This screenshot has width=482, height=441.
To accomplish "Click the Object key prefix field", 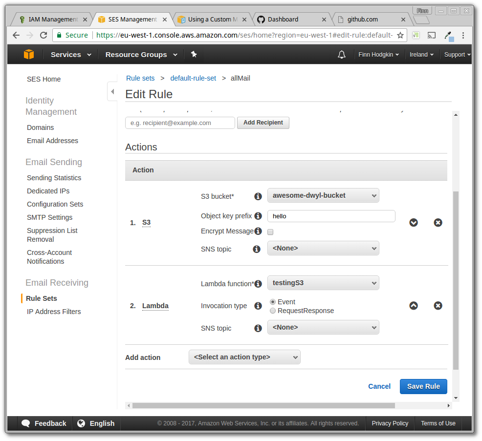I will click(x=331, y=216).
